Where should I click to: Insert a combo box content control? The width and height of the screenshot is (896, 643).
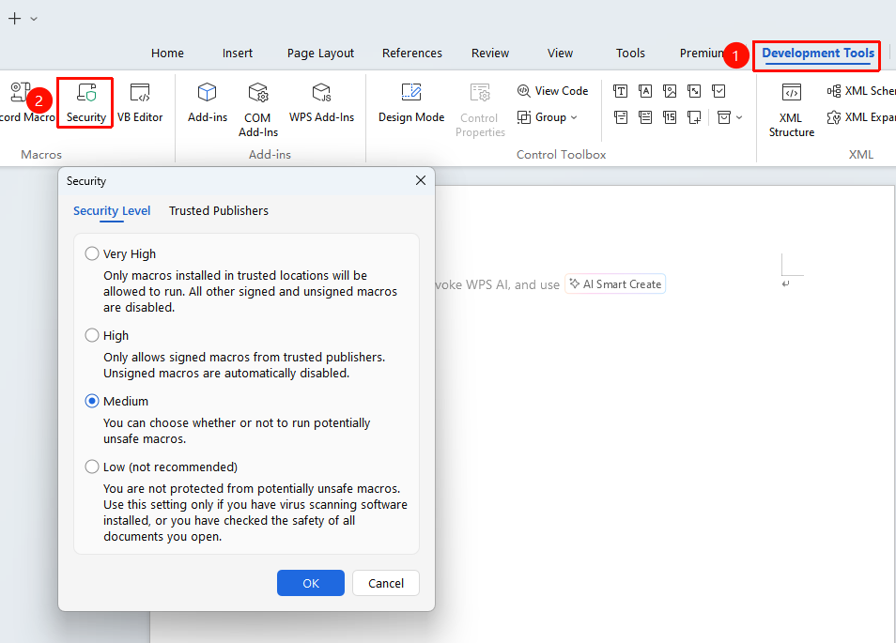click(x=620, y=117)
